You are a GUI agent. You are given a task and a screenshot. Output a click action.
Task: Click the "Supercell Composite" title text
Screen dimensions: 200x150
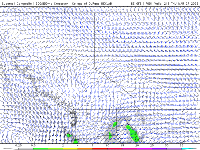point(17,3)
